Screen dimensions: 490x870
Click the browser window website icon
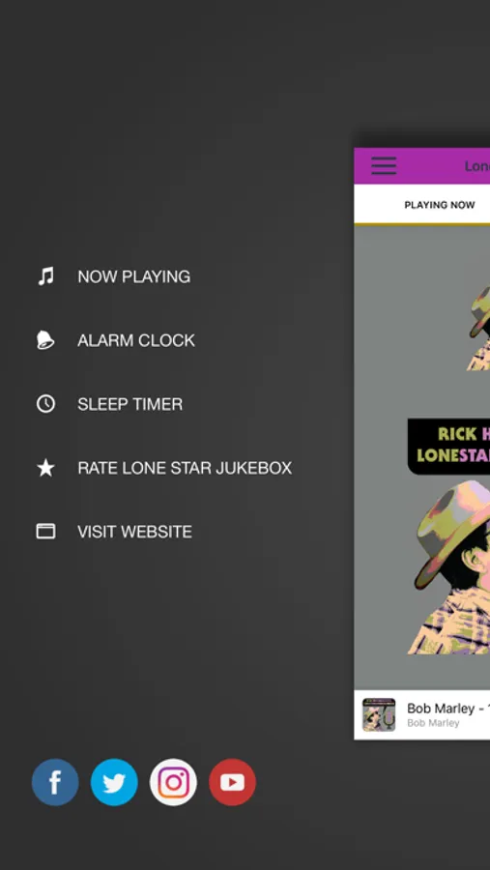coord(45,532)
